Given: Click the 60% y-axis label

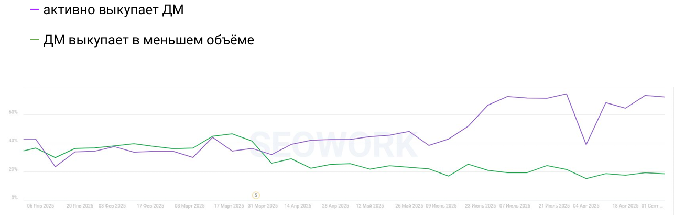Looking at the screenshot, I should 13,112.
